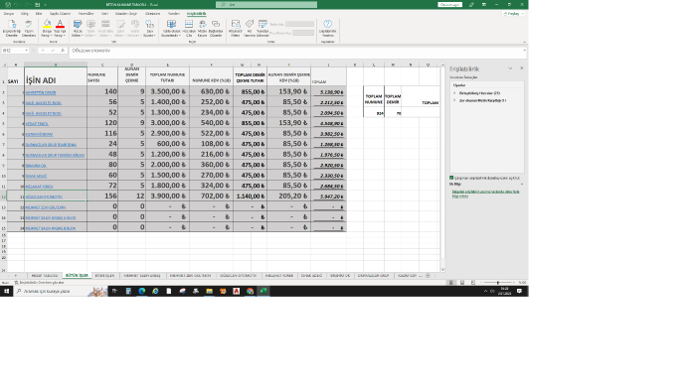Screen dimensions: 696x391
Task: Collapse the additional information section
Action: [x=522, y=185]
